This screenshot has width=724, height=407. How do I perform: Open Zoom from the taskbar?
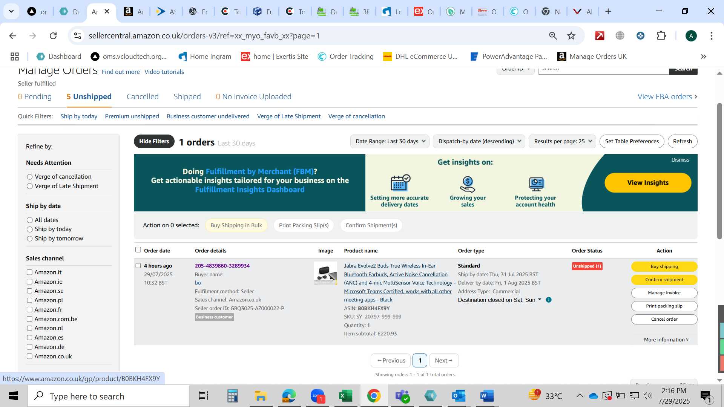318,396
